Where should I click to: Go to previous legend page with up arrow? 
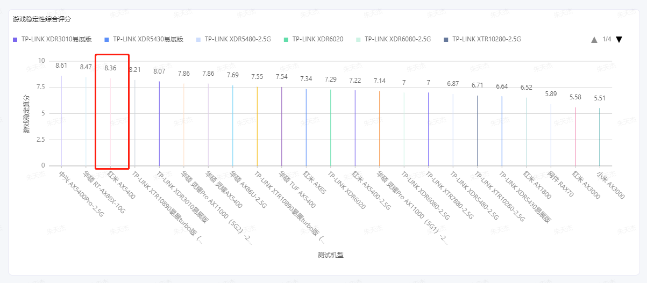point(594,40)
